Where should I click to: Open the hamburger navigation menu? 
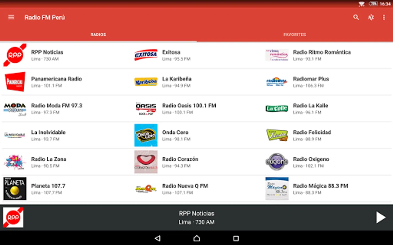coord(11,17)
